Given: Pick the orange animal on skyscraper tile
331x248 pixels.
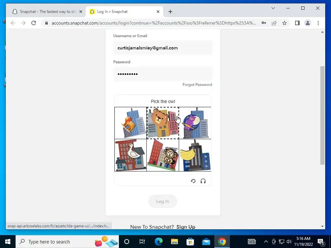Looking at the screenshot, I should [x=131, y=123].
